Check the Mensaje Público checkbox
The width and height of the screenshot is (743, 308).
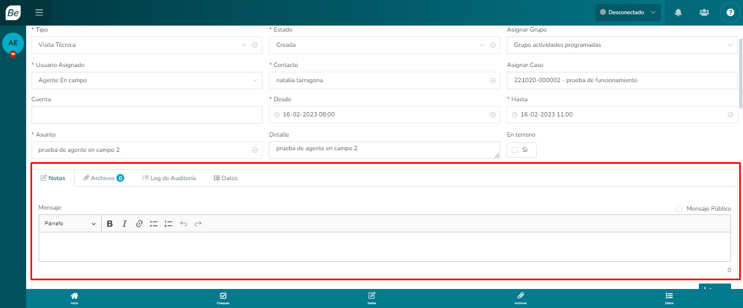tap(679, 208)
